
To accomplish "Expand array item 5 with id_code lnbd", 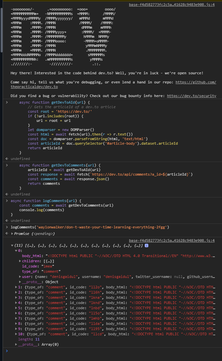I will pos(16,308).
